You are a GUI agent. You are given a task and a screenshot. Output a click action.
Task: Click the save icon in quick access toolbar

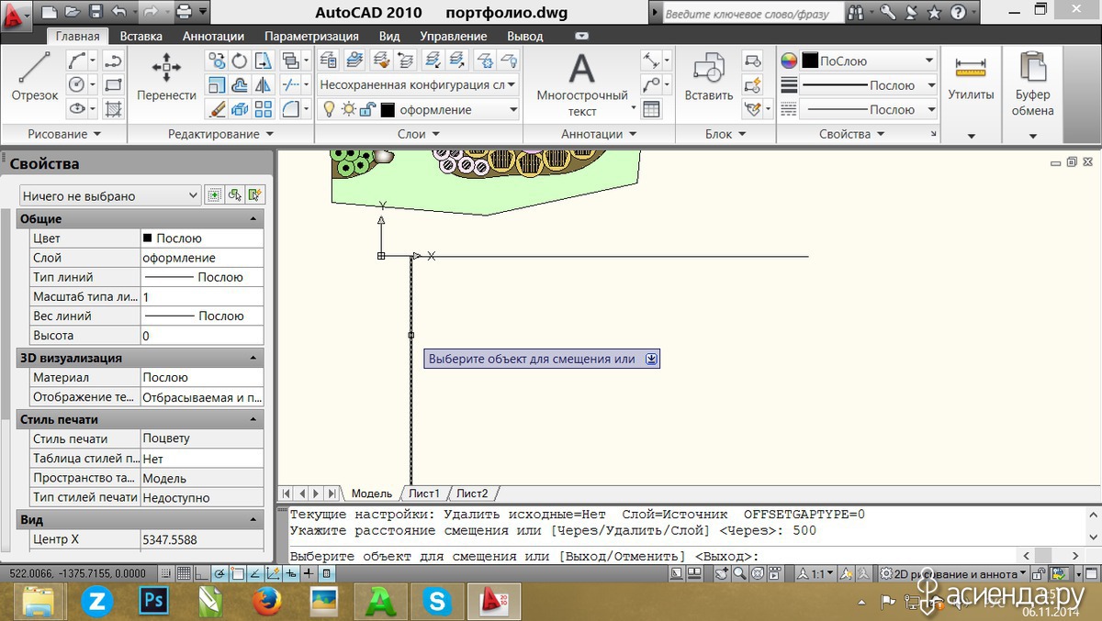point(96,13)
